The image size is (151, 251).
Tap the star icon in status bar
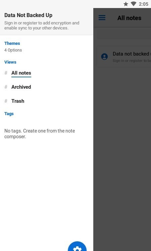[x=126, y=4]
